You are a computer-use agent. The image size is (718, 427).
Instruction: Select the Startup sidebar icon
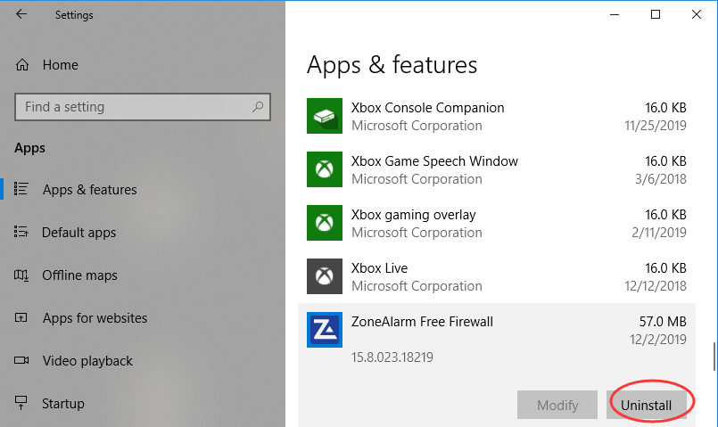click(x=21, y=403)
